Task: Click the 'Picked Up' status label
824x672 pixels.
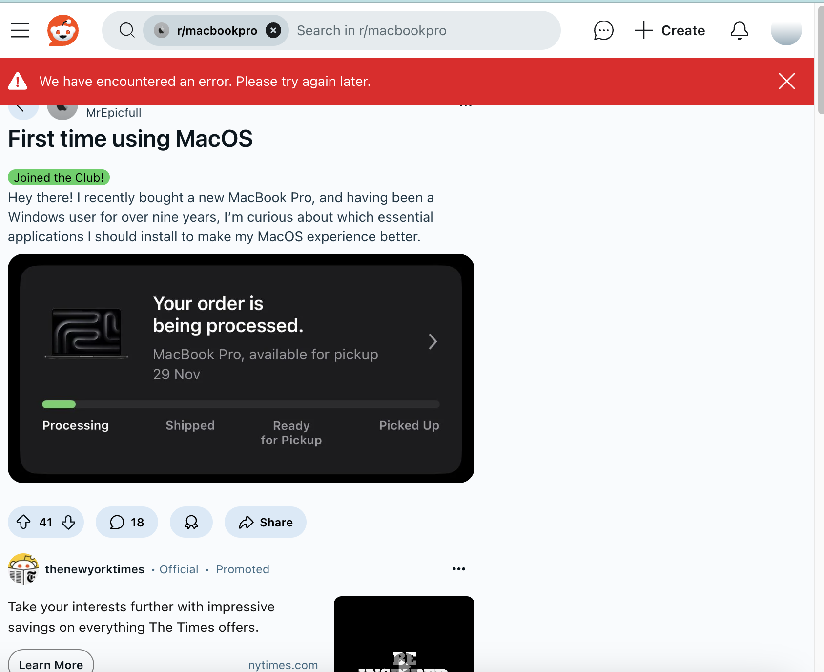Action: (x=409, y=425)
